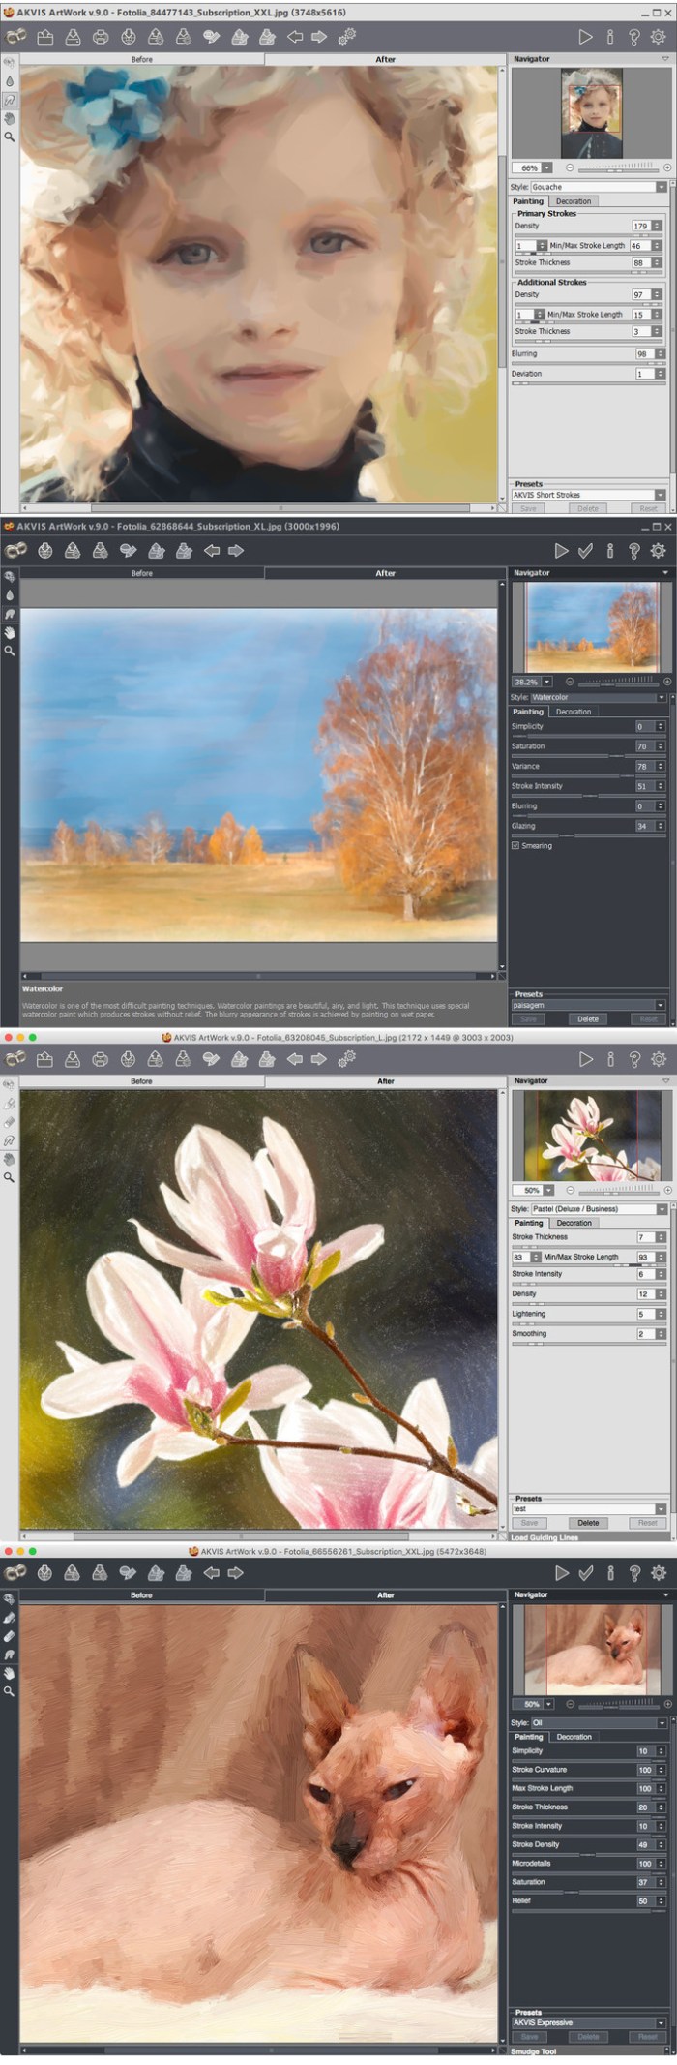The width and height of the screenshot is (677, 2065).
Task: Open program info in the Oil window
Action: coord(610,1573)
